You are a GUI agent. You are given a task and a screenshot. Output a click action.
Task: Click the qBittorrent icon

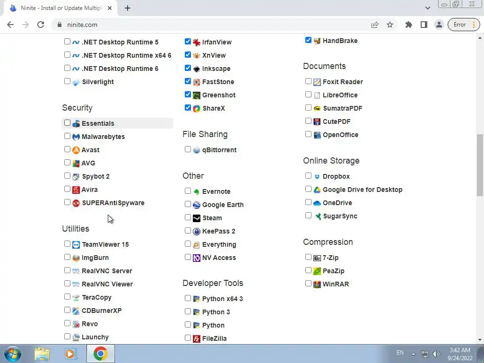click(x=196, y=150)
